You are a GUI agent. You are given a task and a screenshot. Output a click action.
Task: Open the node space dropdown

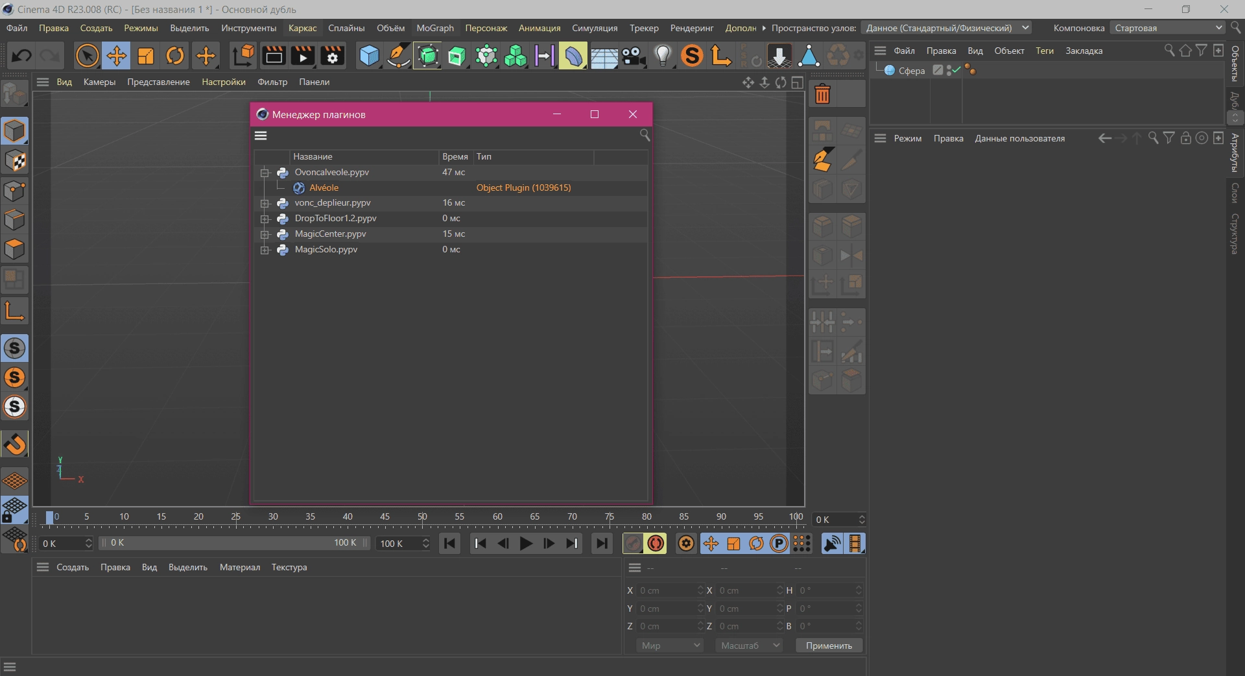click(x=946, y=28)
